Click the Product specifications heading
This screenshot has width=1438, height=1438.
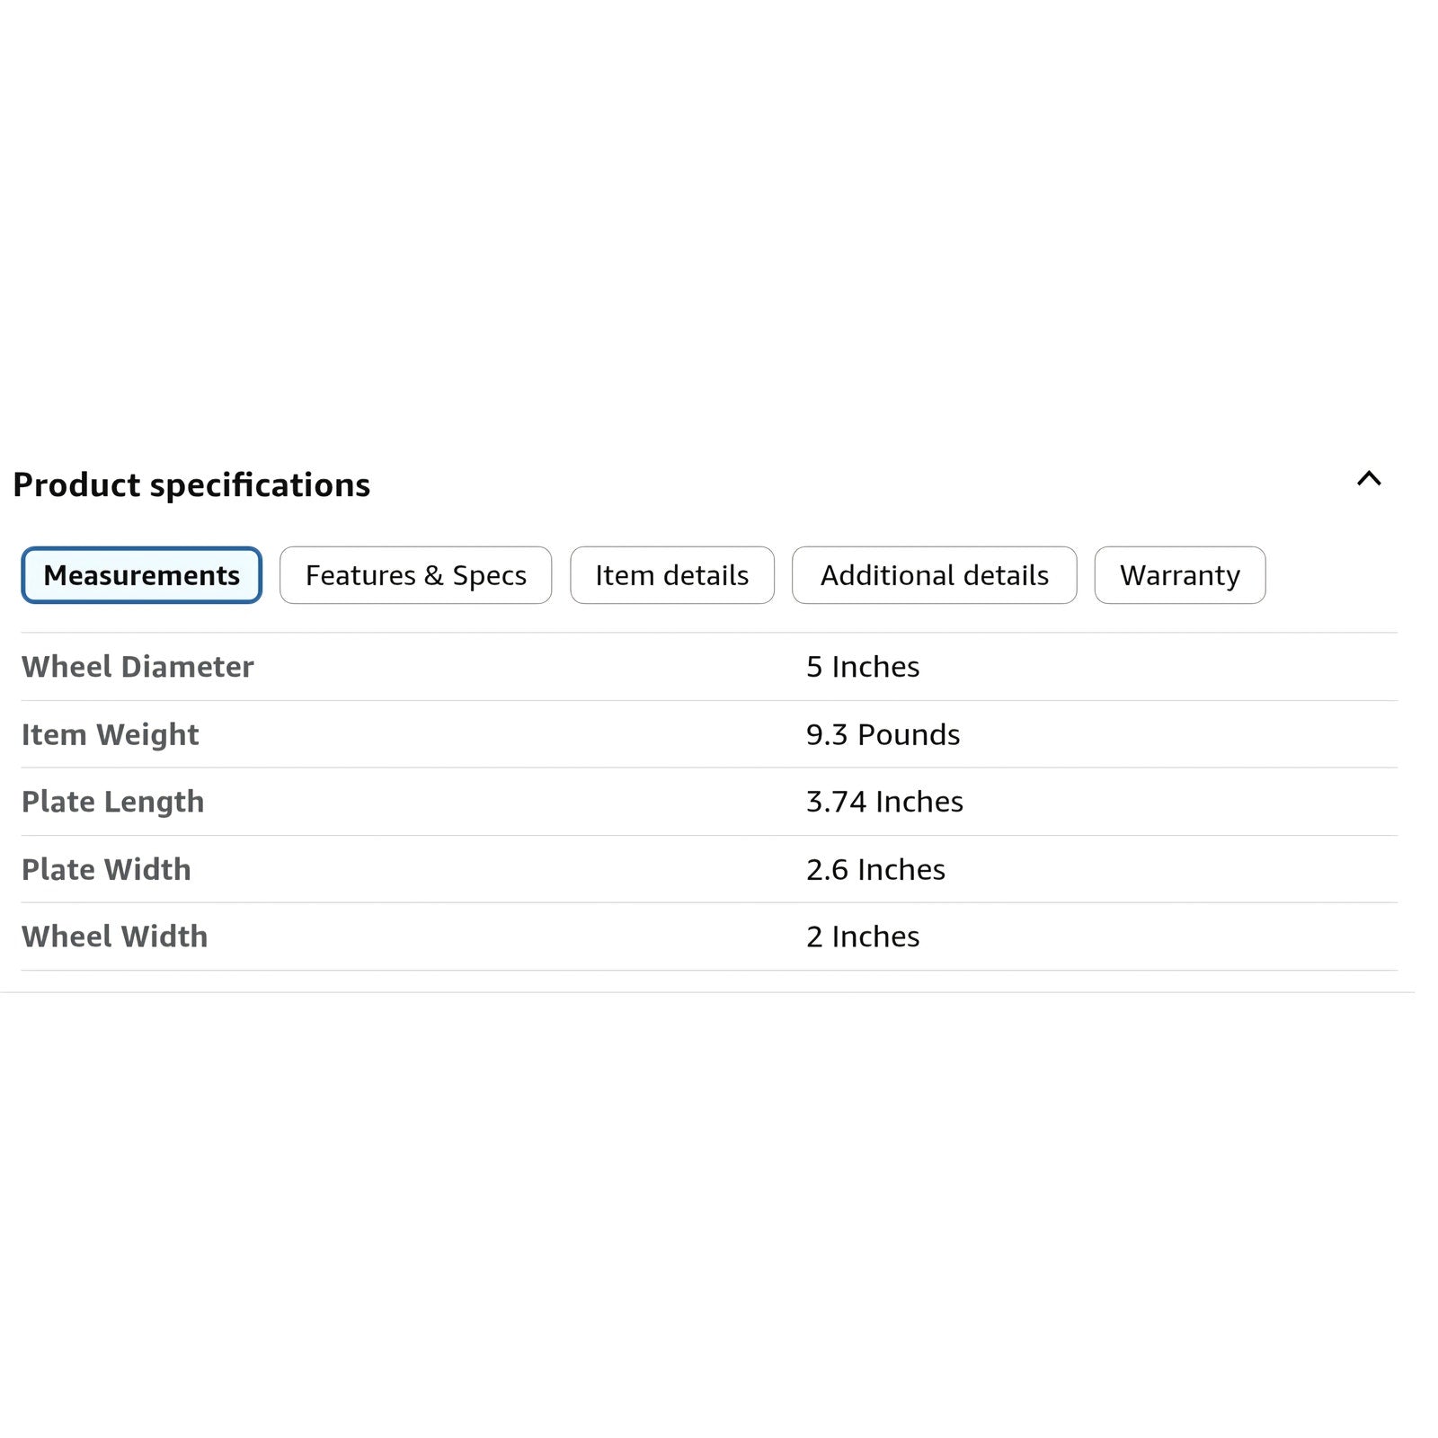(191, 485)
